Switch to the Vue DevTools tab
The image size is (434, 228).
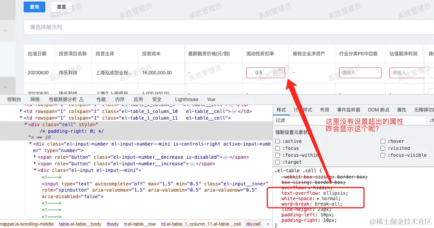(211, 99)
